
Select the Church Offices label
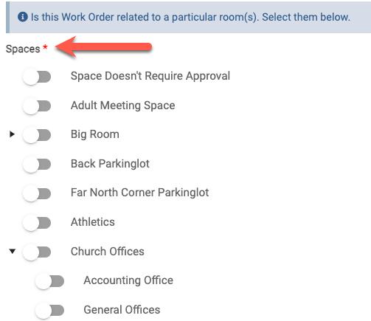pos(108,252)
